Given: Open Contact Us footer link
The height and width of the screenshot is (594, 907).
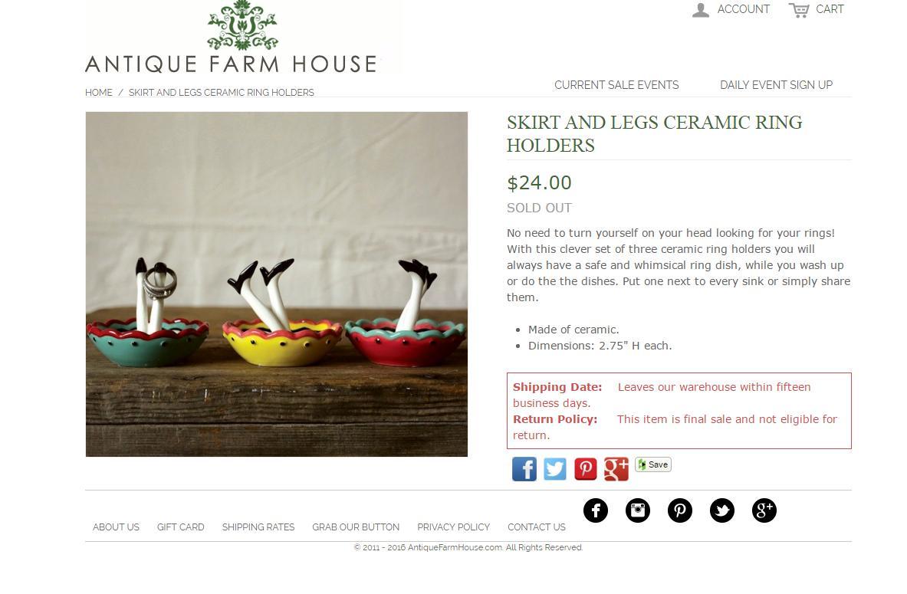Looking at the screenshot, I should [x=537, y=527].
